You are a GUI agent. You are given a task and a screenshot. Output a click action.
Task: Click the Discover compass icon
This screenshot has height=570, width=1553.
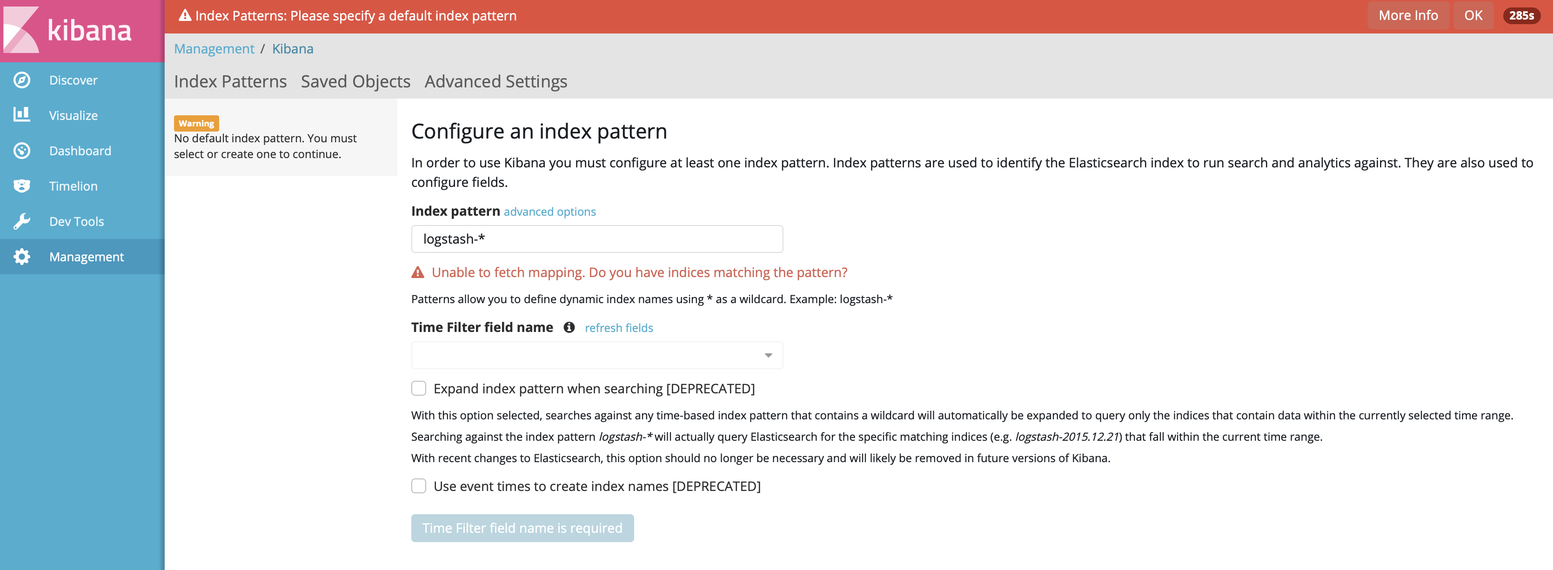click(x=22, y=80)
